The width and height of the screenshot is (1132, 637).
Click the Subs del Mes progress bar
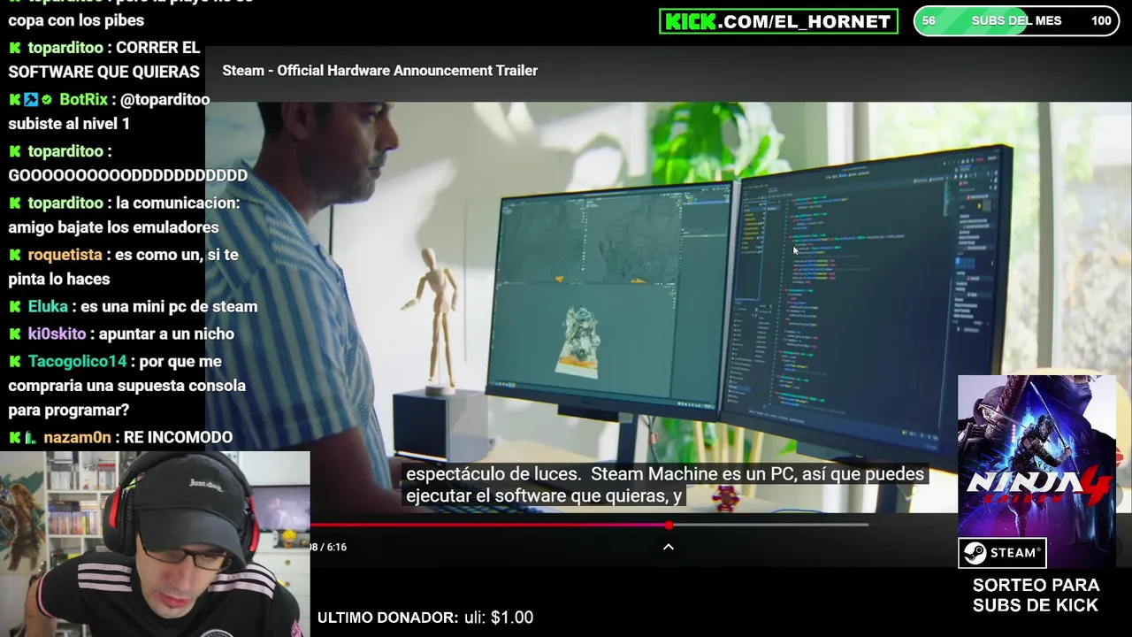coord(1016,21)
